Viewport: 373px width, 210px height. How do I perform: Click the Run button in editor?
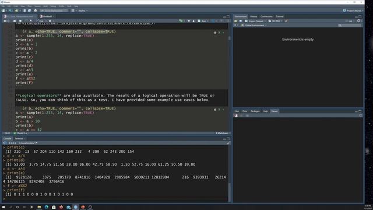coord(202,21)
